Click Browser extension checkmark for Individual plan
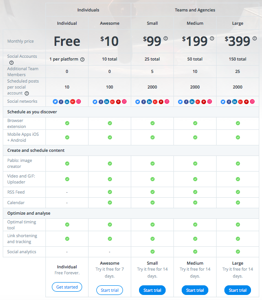This screenshot has height=300, width=262. pyautogui.click(x=67, y=123)
